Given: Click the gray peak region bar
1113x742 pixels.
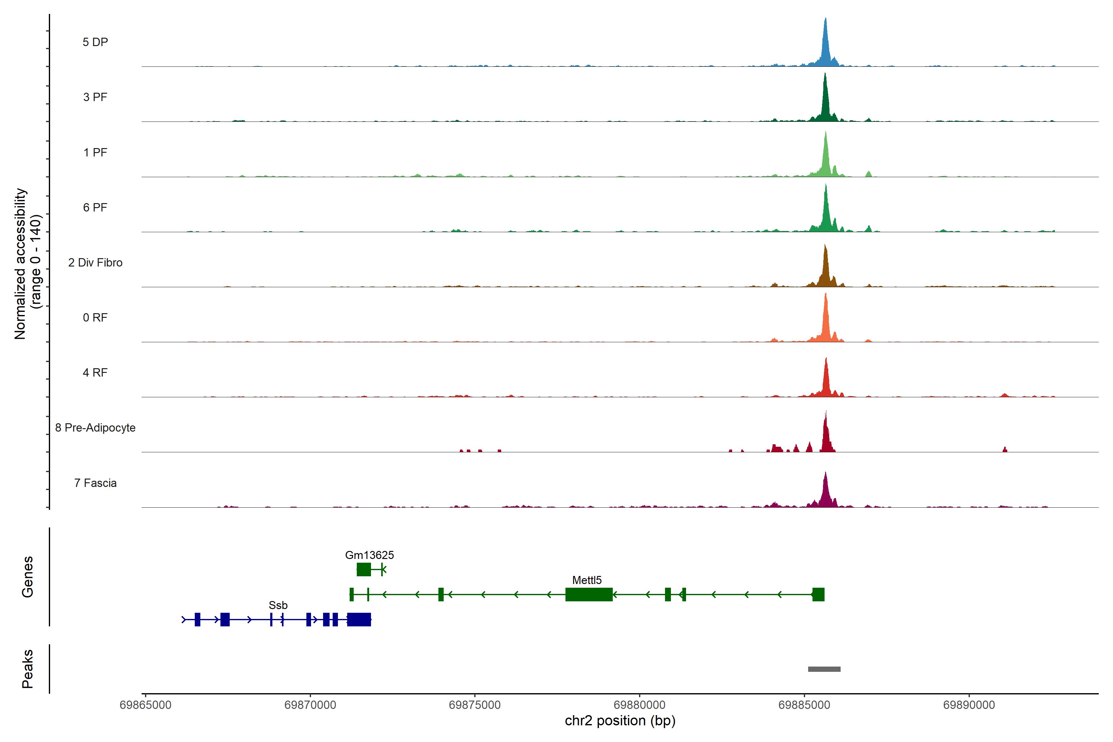Looking at the screenshot, I should pyautogui.click(x=824, y=669).
